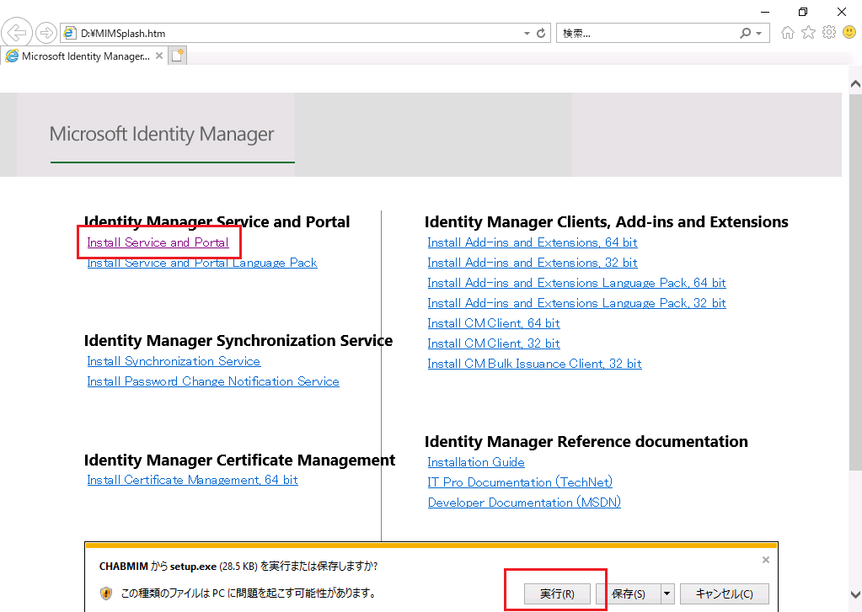Close the Microsoft Identity Manager tab

pos(159,56)
